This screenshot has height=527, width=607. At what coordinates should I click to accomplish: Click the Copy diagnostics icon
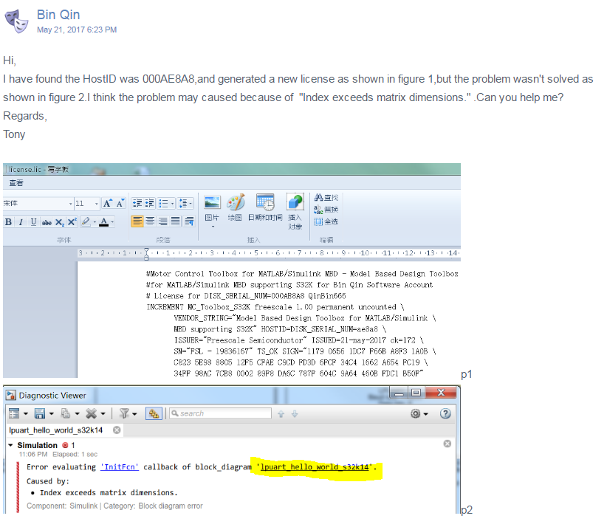(66, 413)
